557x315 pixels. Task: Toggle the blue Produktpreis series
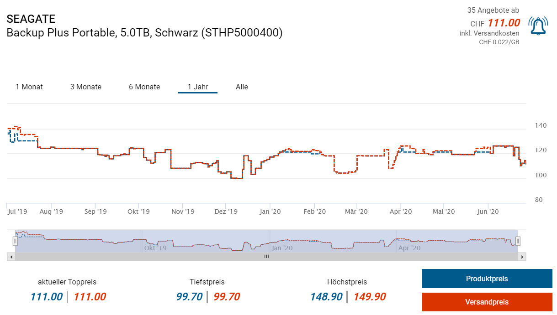487,279
